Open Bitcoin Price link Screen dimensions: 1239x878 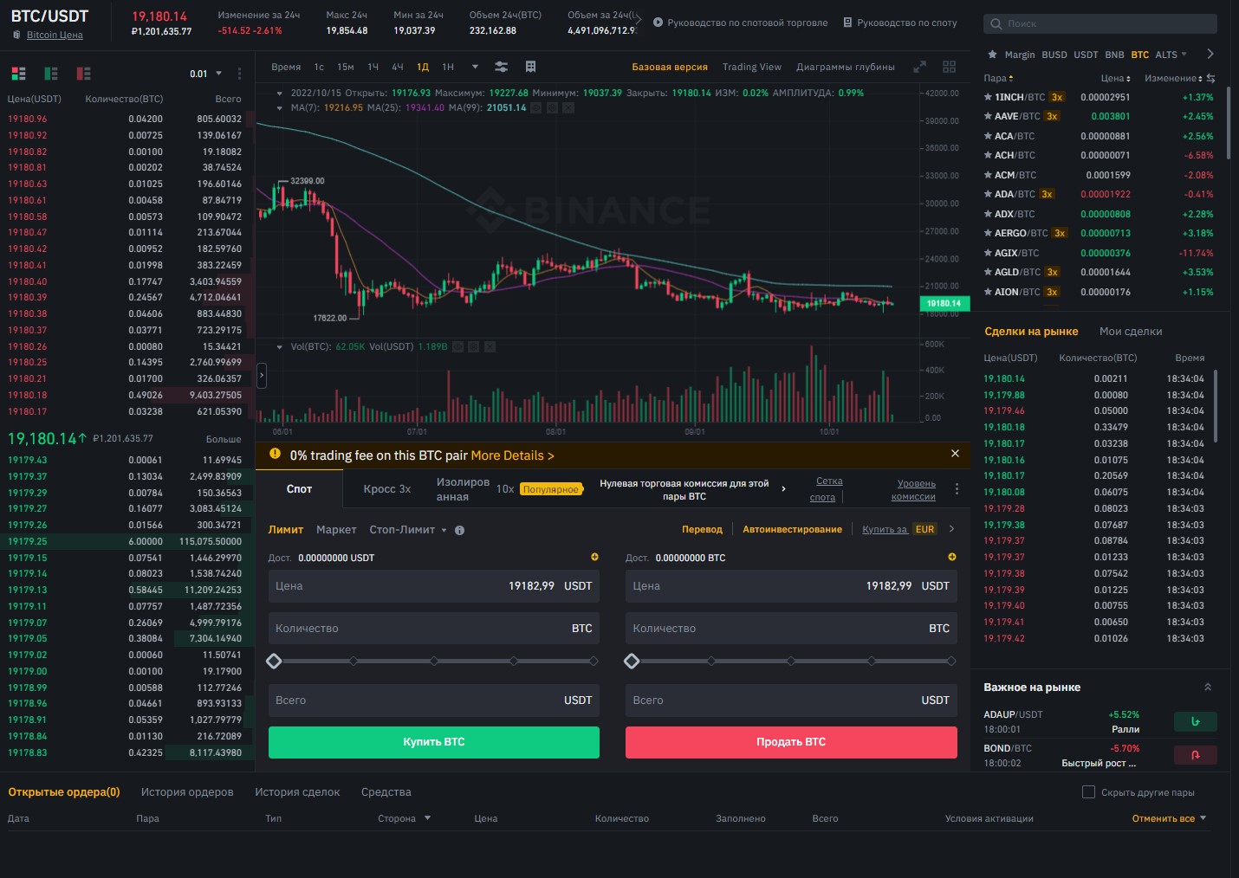pyautogui.click(x=55, y=35)
